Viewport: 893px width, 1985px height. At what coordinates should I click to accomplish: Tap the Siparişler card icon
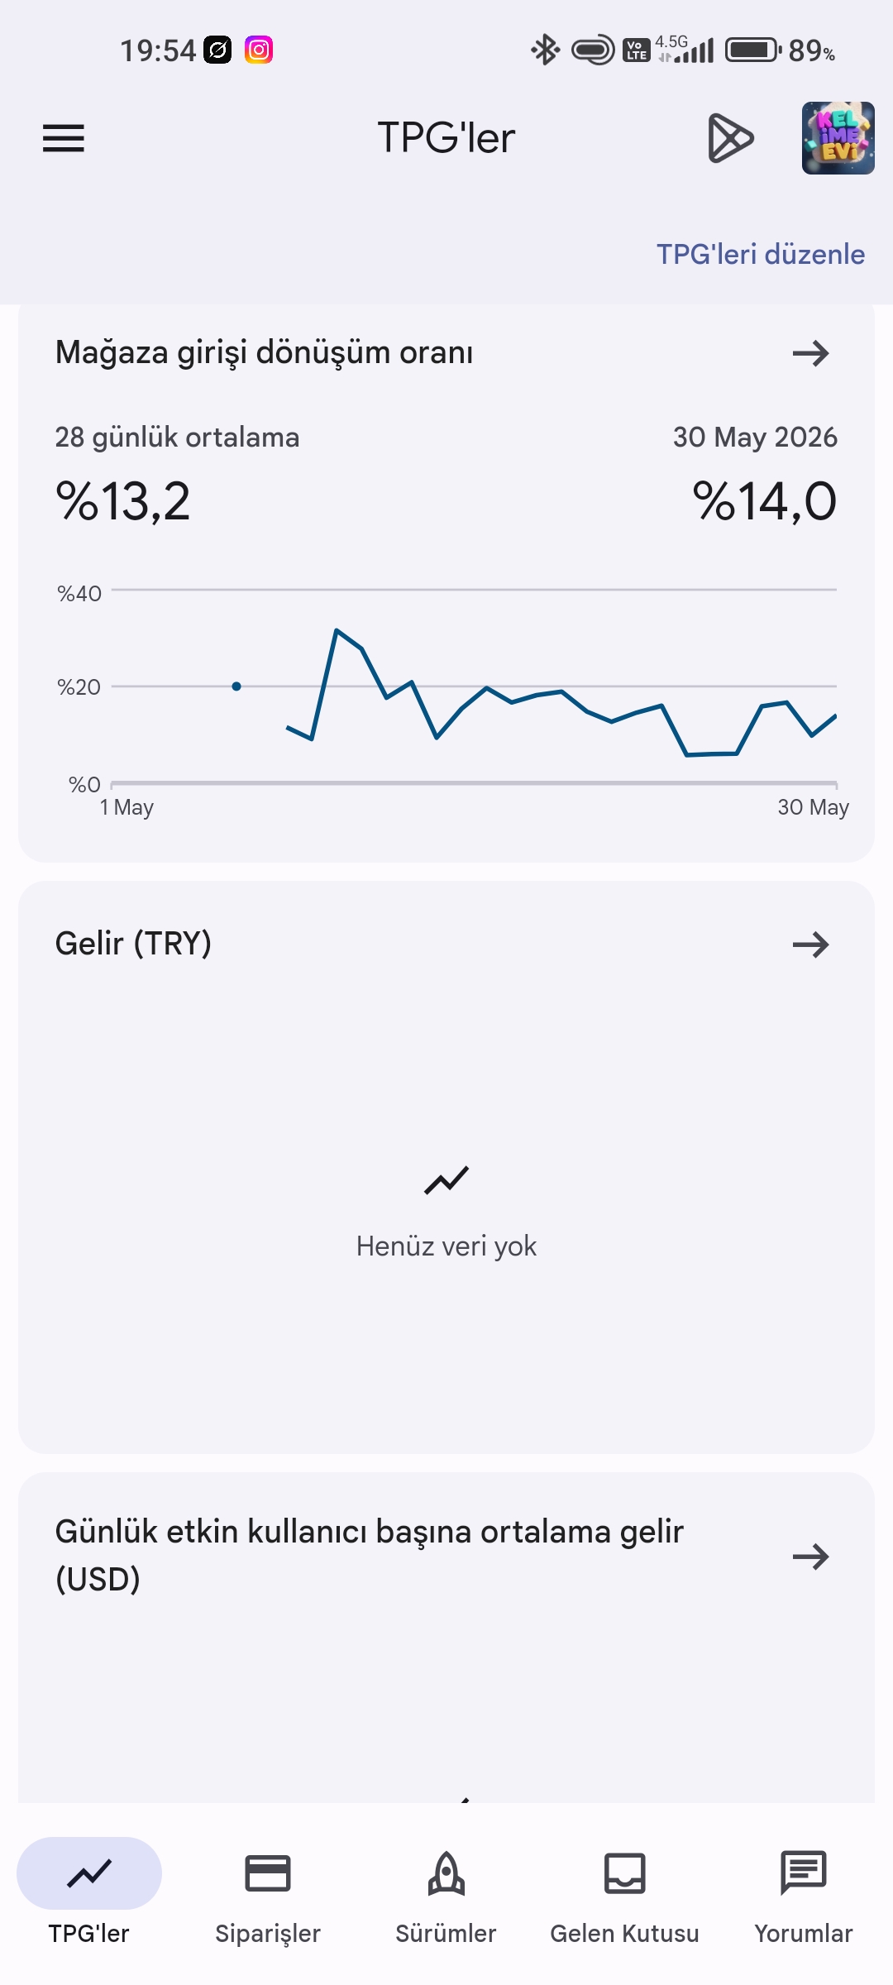pyautogui.click(x=268, y=1873)
